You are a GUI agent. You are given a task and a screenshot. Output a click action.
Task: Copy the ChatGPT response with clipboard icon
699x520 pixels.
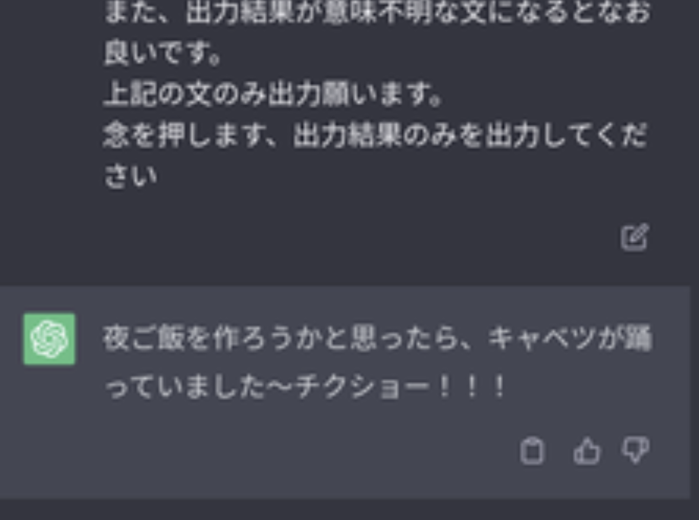(532, 451)
